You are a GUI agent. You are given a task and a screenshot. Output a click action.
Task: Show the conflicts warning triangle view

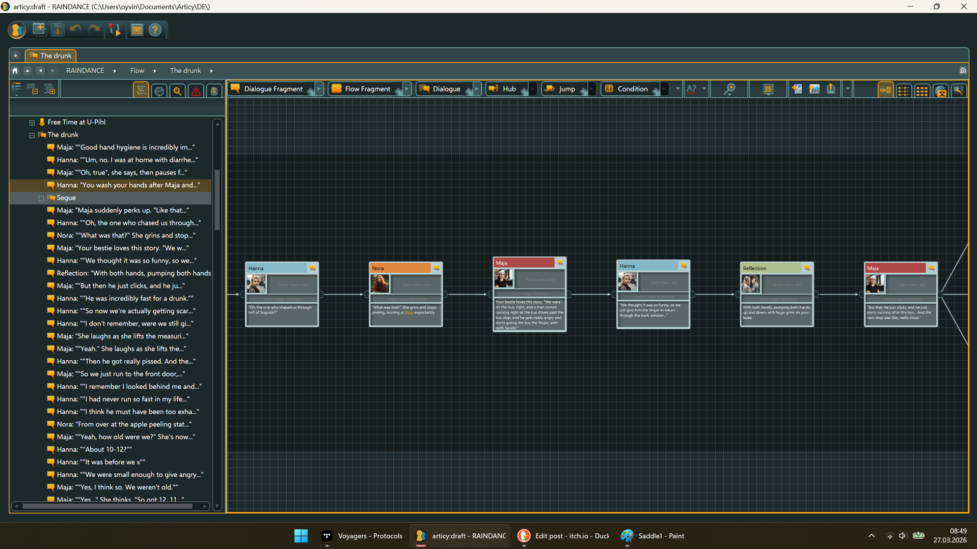coord(196,91)
